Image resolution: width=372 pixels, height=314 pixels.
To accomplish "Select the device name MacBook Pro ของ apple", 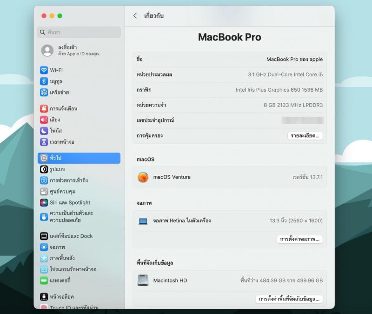I will click(x=294, y=60).
